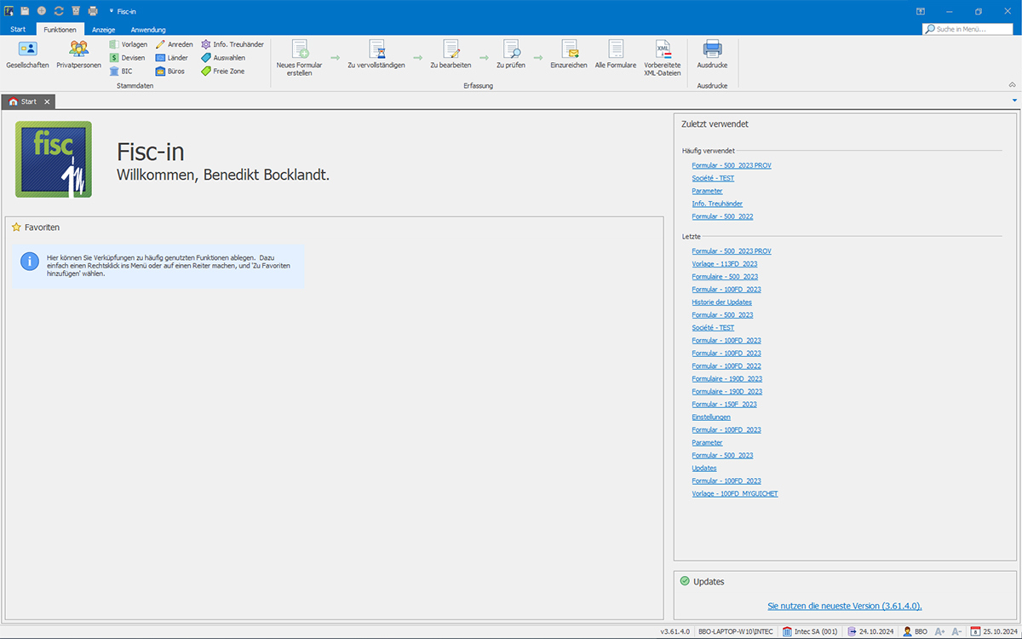
Task: Open the Ausdrucke printouts
Action: [712, 54]
